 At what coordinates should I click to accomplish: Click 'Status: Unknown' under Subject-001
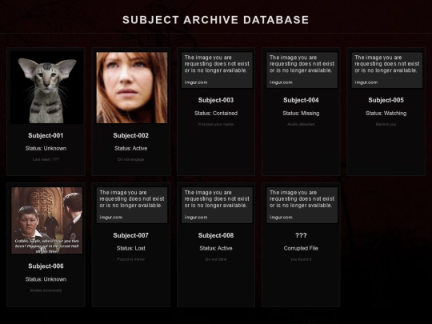[46, 148]
